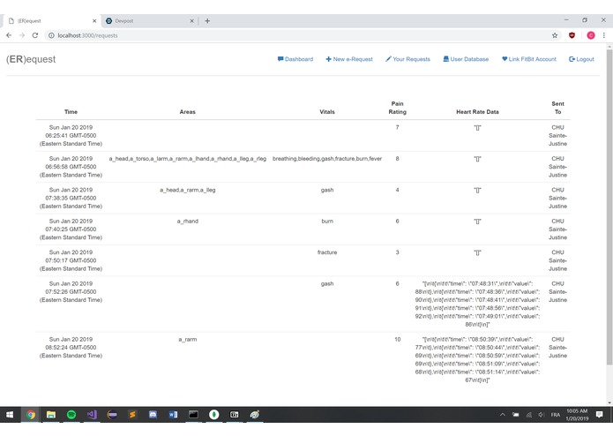Viewport: 613px width, 436px height.
Task: Click the areas cell a_head,a_rarm,a_lleg
Action: click(x=188, y=190)
